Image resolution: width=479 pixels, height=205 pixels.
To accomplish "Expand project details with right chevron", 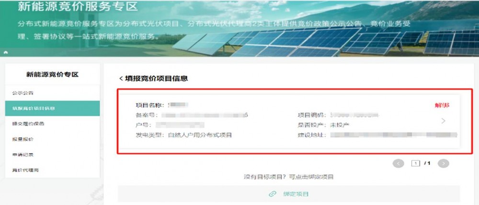I will click(444, 121).
